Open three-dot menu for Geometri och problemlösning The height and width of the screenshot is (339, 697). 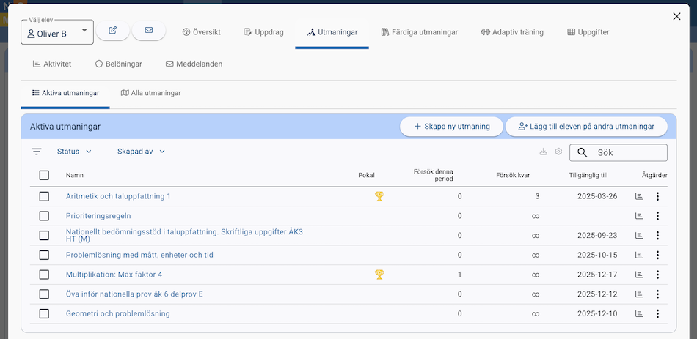657,313
